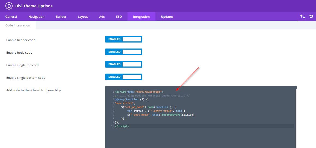Go to the Layout tab
The width and height of the screenshot is (316, 148).
pyautogui.click(x=83, y=16)
